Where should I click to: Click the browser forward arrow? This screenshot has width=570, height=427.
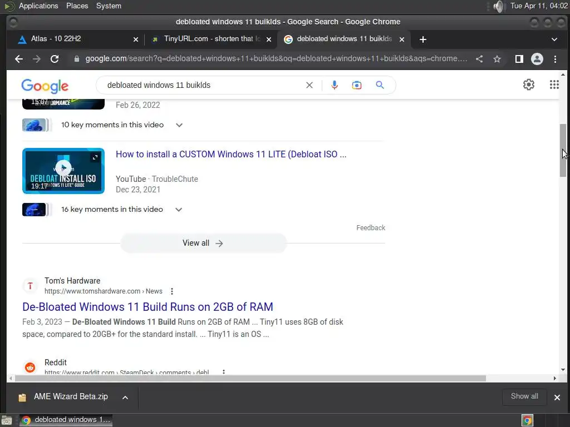click(36, 59)
